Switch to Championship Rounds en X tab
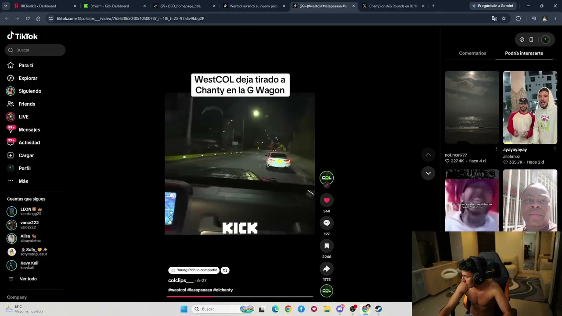 (x=394, y=6)
